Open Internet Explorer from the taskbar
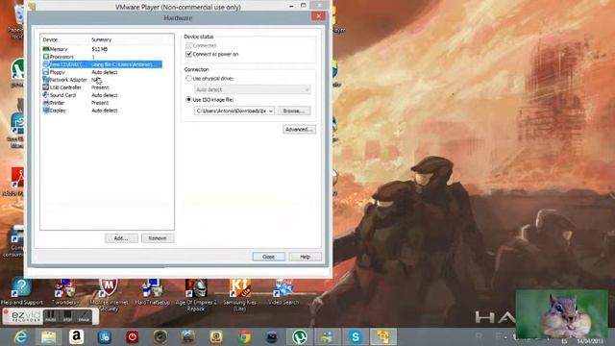This screenshot has width=615, height=346. click(x=20, y=337)
